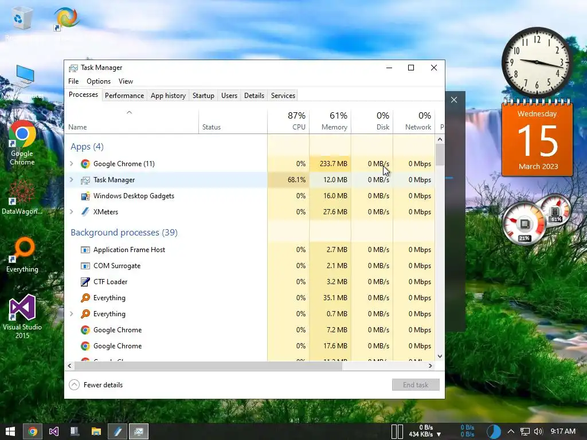Sort by the Memory column header
Image resolution: width=587 pixels, height=440 pixels.
coord(330,121)
